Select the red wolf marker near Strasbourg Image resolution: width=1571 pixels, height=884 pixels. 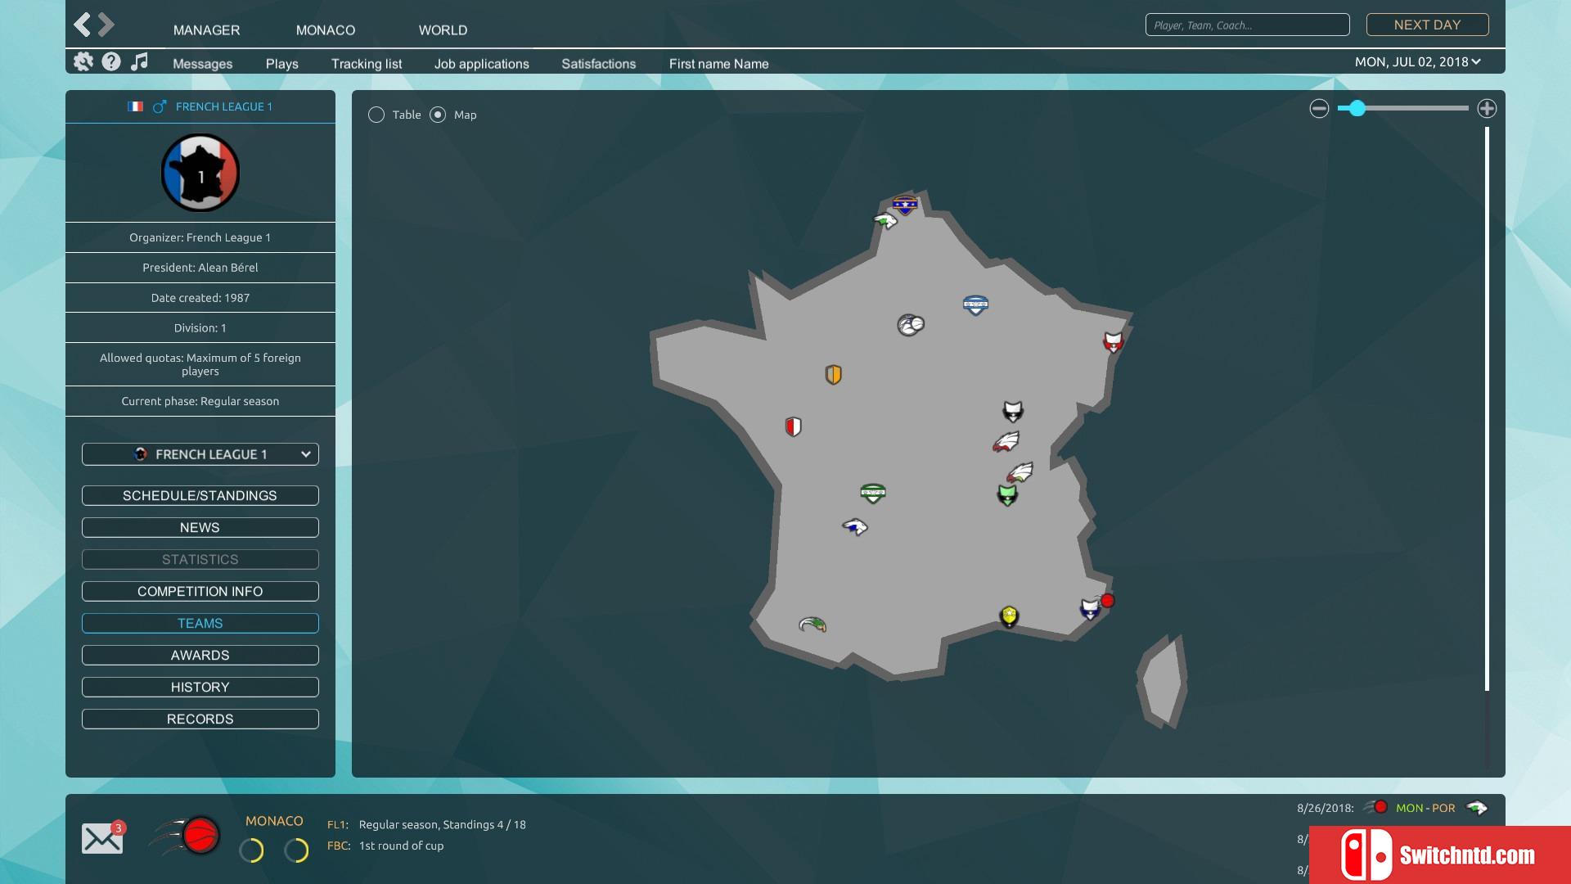pos(1113,342)
